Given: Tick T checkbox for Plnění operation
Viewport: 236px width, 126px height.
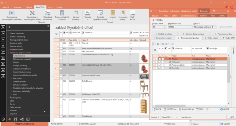Looking at the screenshot, I should pyautogui.click(x=163, y=59).
